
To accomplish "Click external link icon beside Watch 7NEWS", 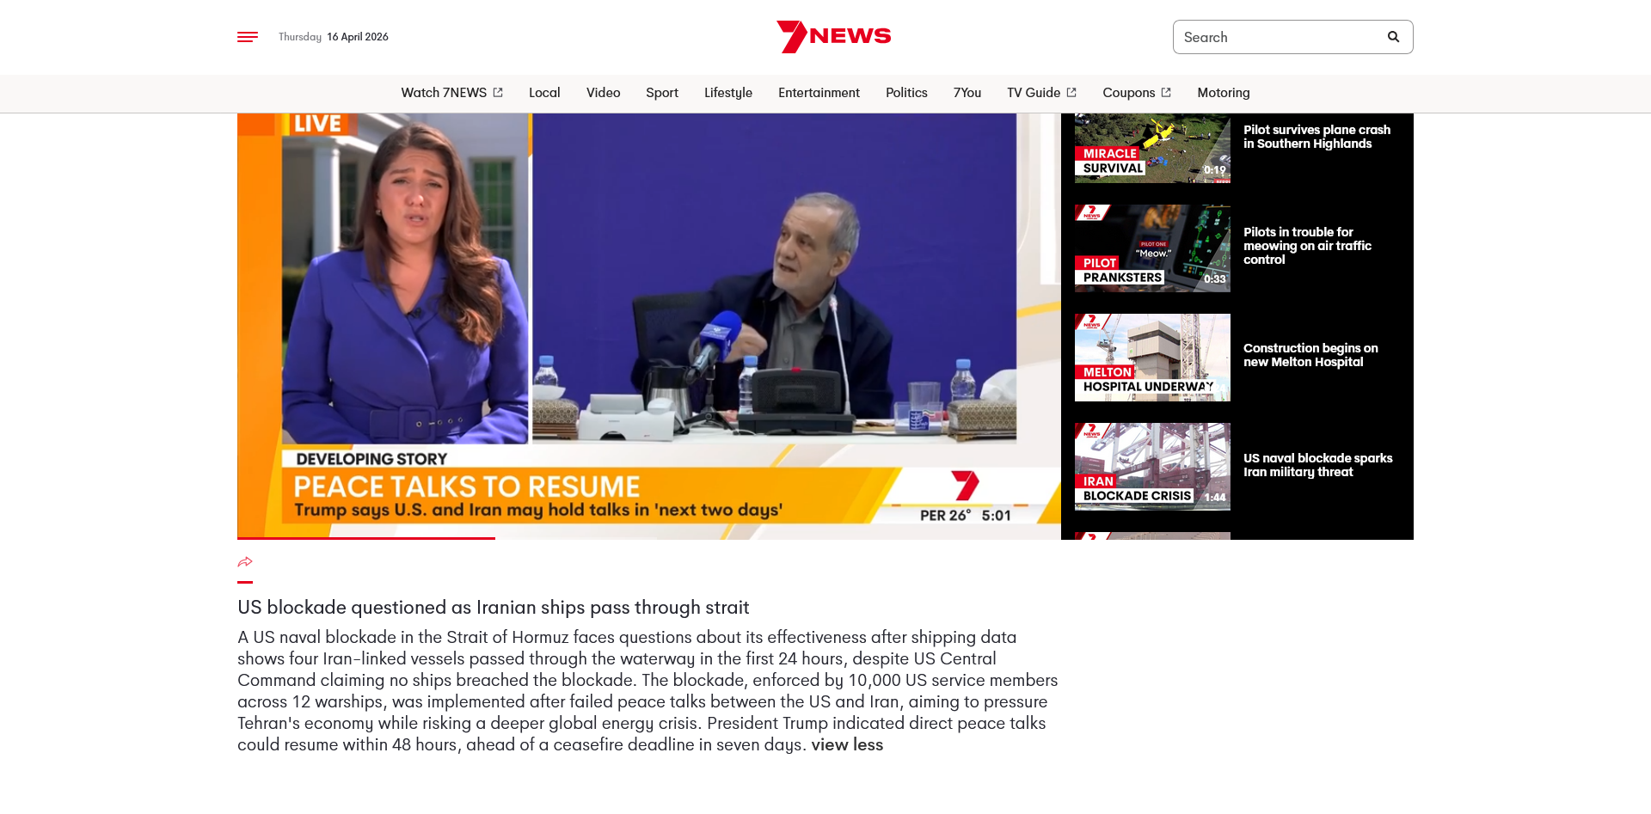I will tap(498, 93).
